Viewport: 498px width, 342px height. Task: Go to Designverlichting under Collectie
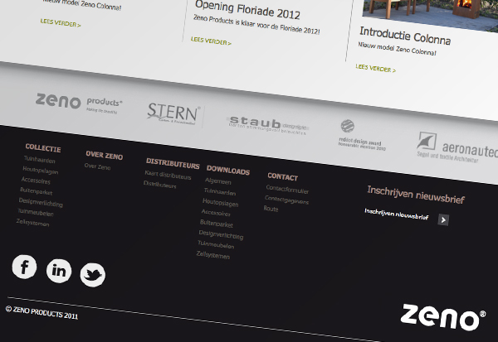pyautogui.click(x=41, y=202)
